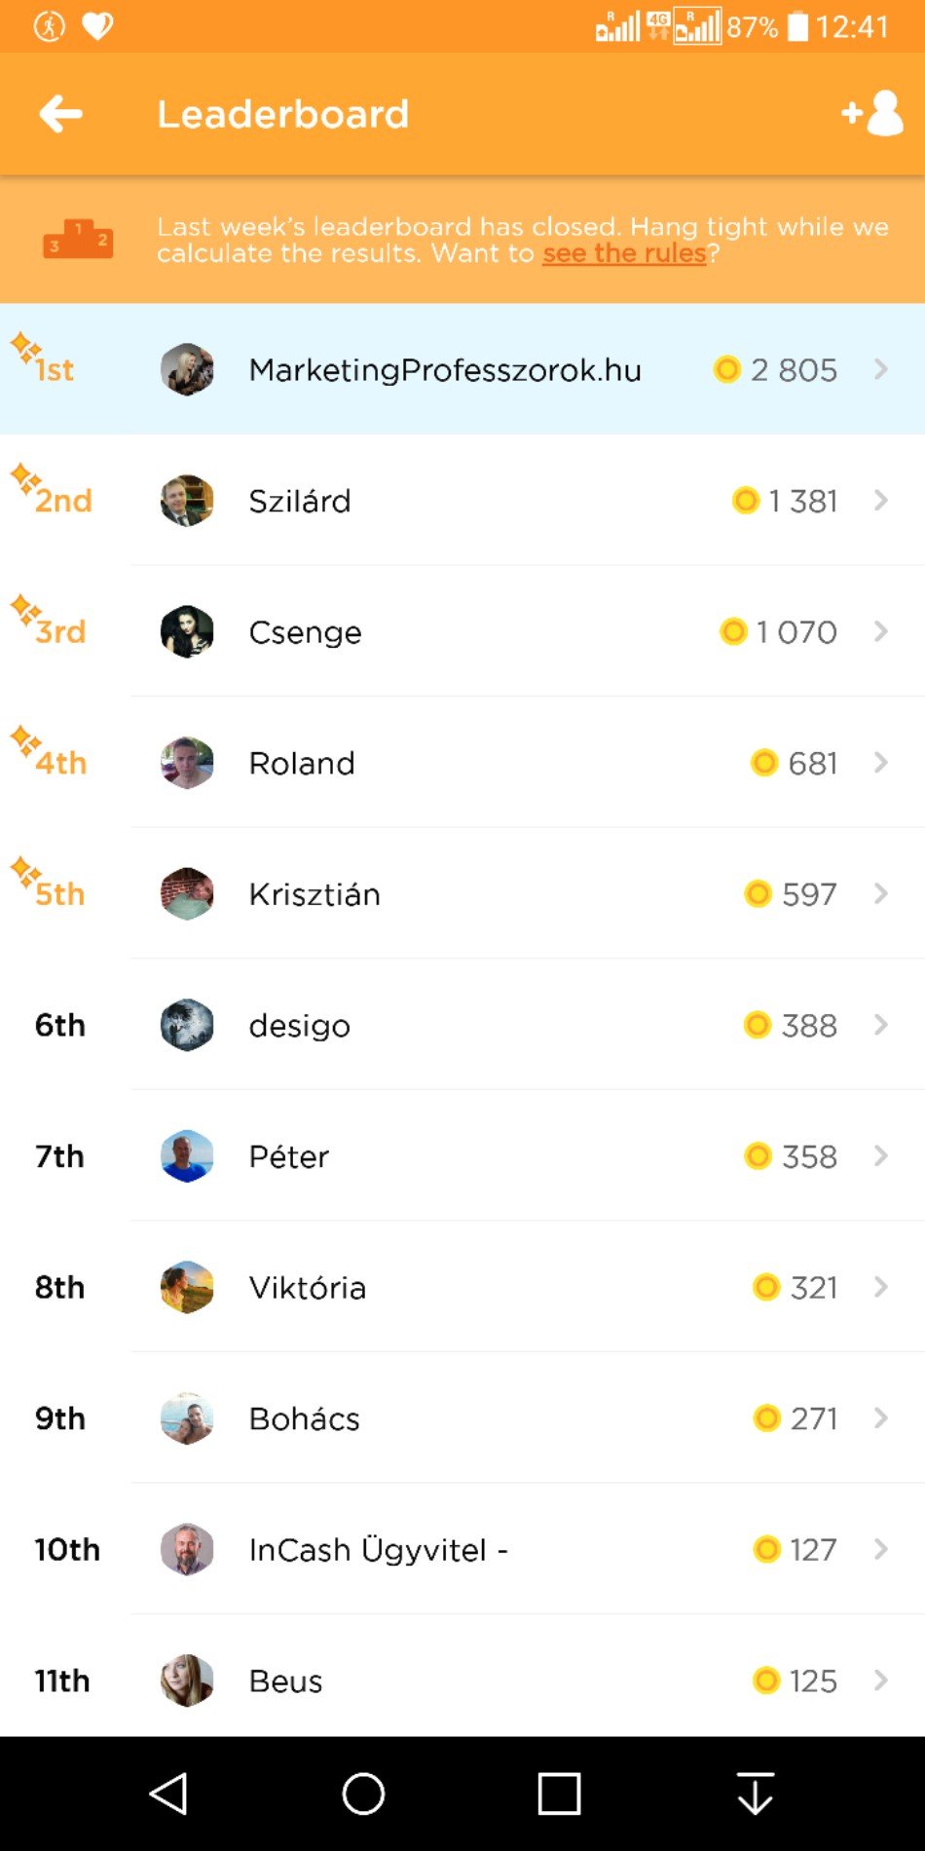Expand chevron for InCash Ügyvitel entry

pos(881,1549)
